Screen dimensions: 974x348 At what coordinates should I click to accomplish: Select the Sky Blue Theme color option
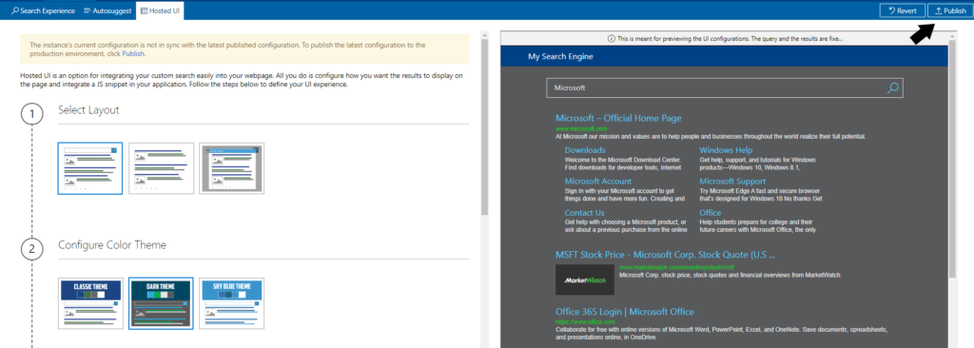pos(232,303)
